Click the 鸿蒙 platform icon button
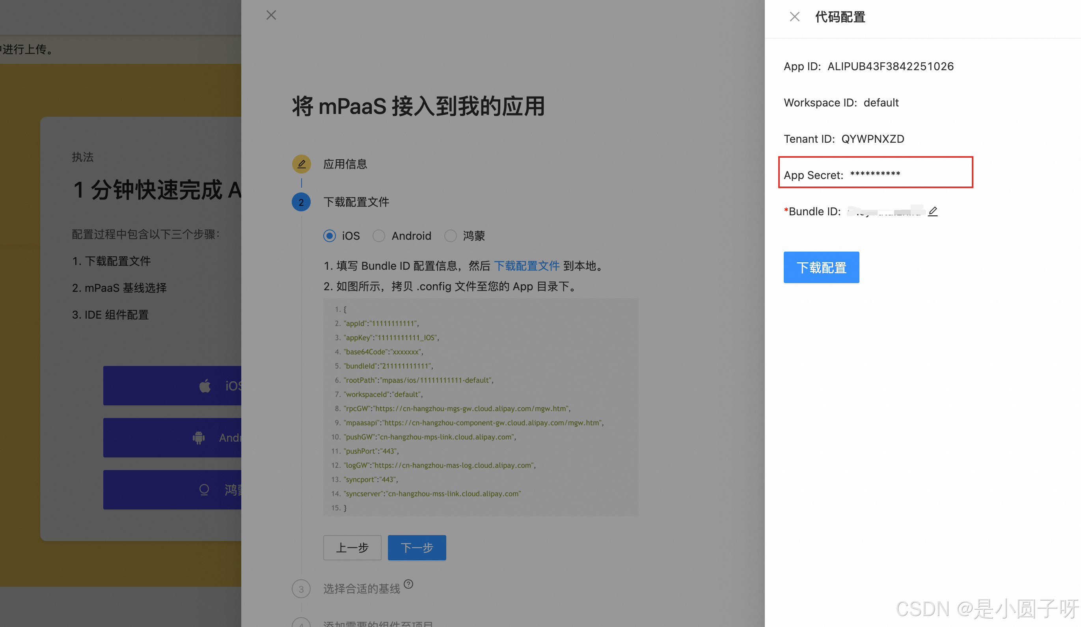The width and height of the screenshot is (1081, 627). tap(204, 490)
